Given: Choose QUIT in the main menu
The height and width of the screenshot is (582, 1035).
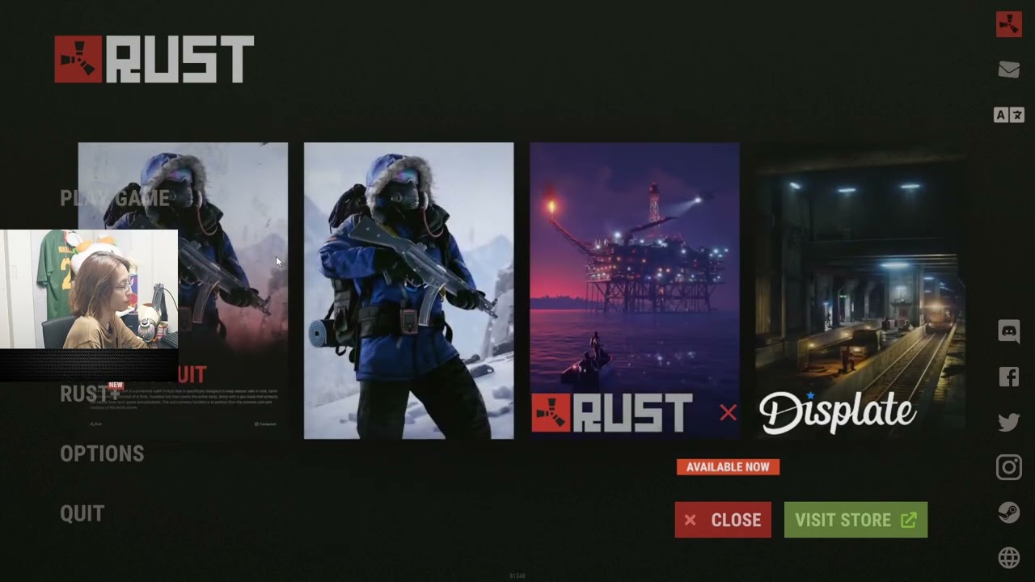Looking at the screenshot, I should 82,513.
